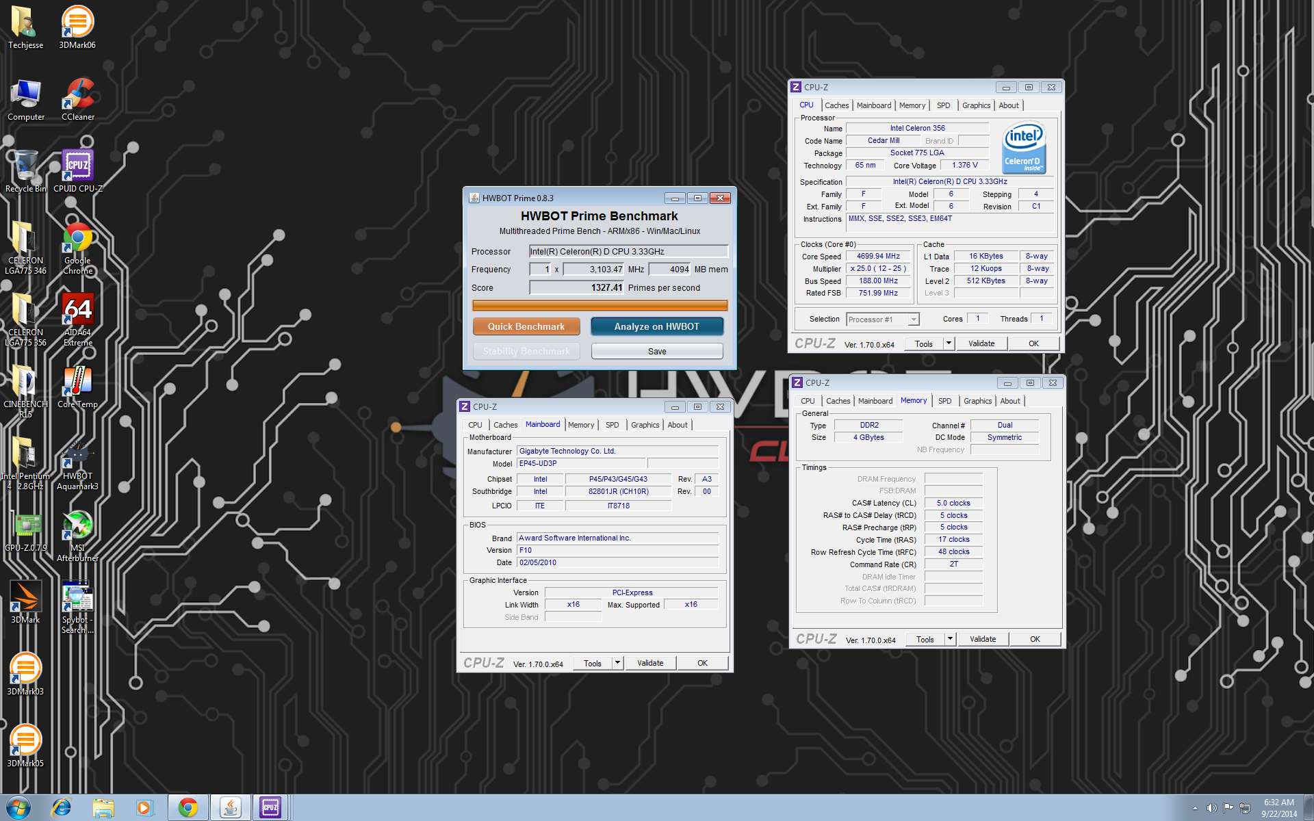1314x821 pixels.
Task: Click OK in Memory CPU-Z window
Action: pos(1035,639)
